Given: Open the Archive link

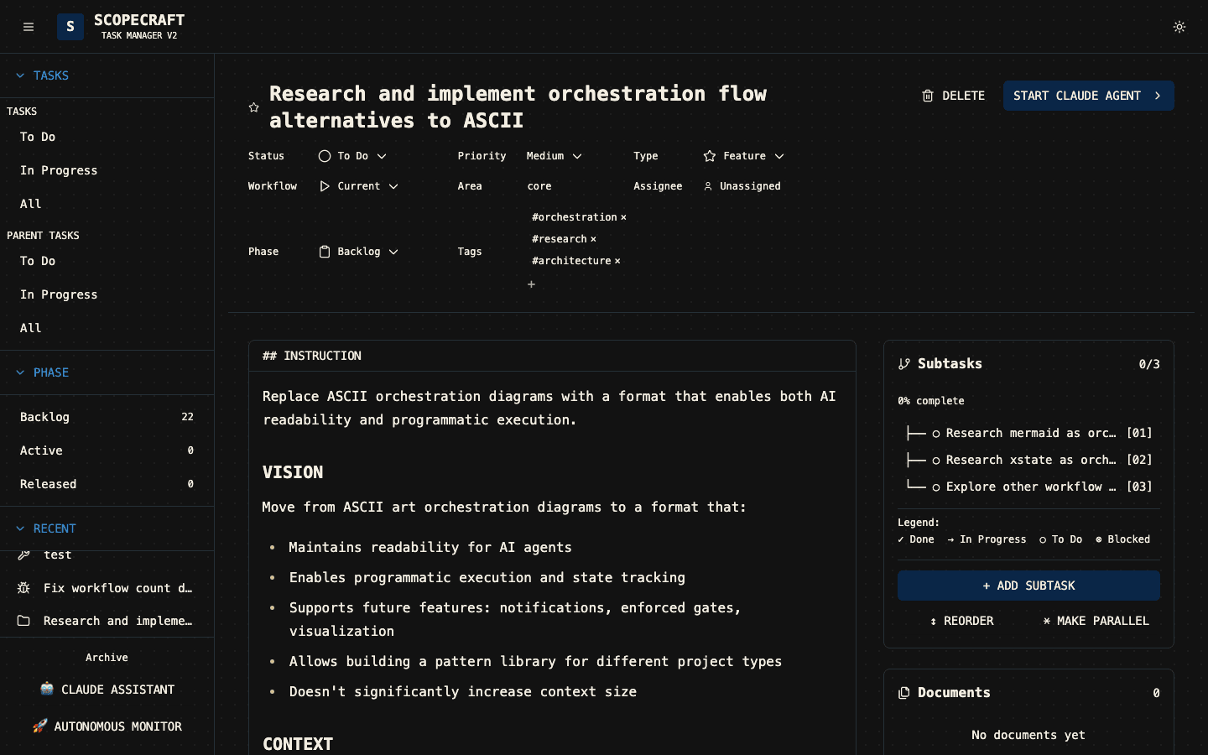Looking at the screenshot, I should click(107, 658).
